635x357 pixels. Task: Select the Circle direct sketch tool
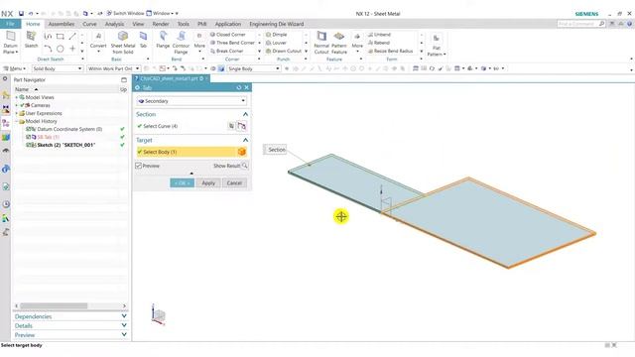[60, 49]
